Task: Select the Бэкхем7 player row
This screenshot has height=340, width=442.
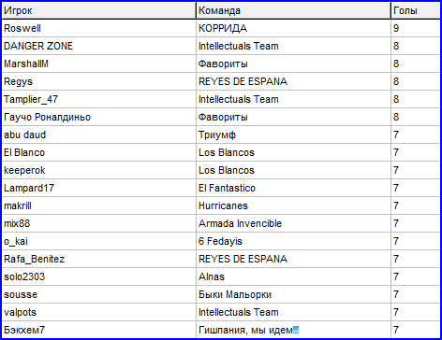Action: (221, 330)
